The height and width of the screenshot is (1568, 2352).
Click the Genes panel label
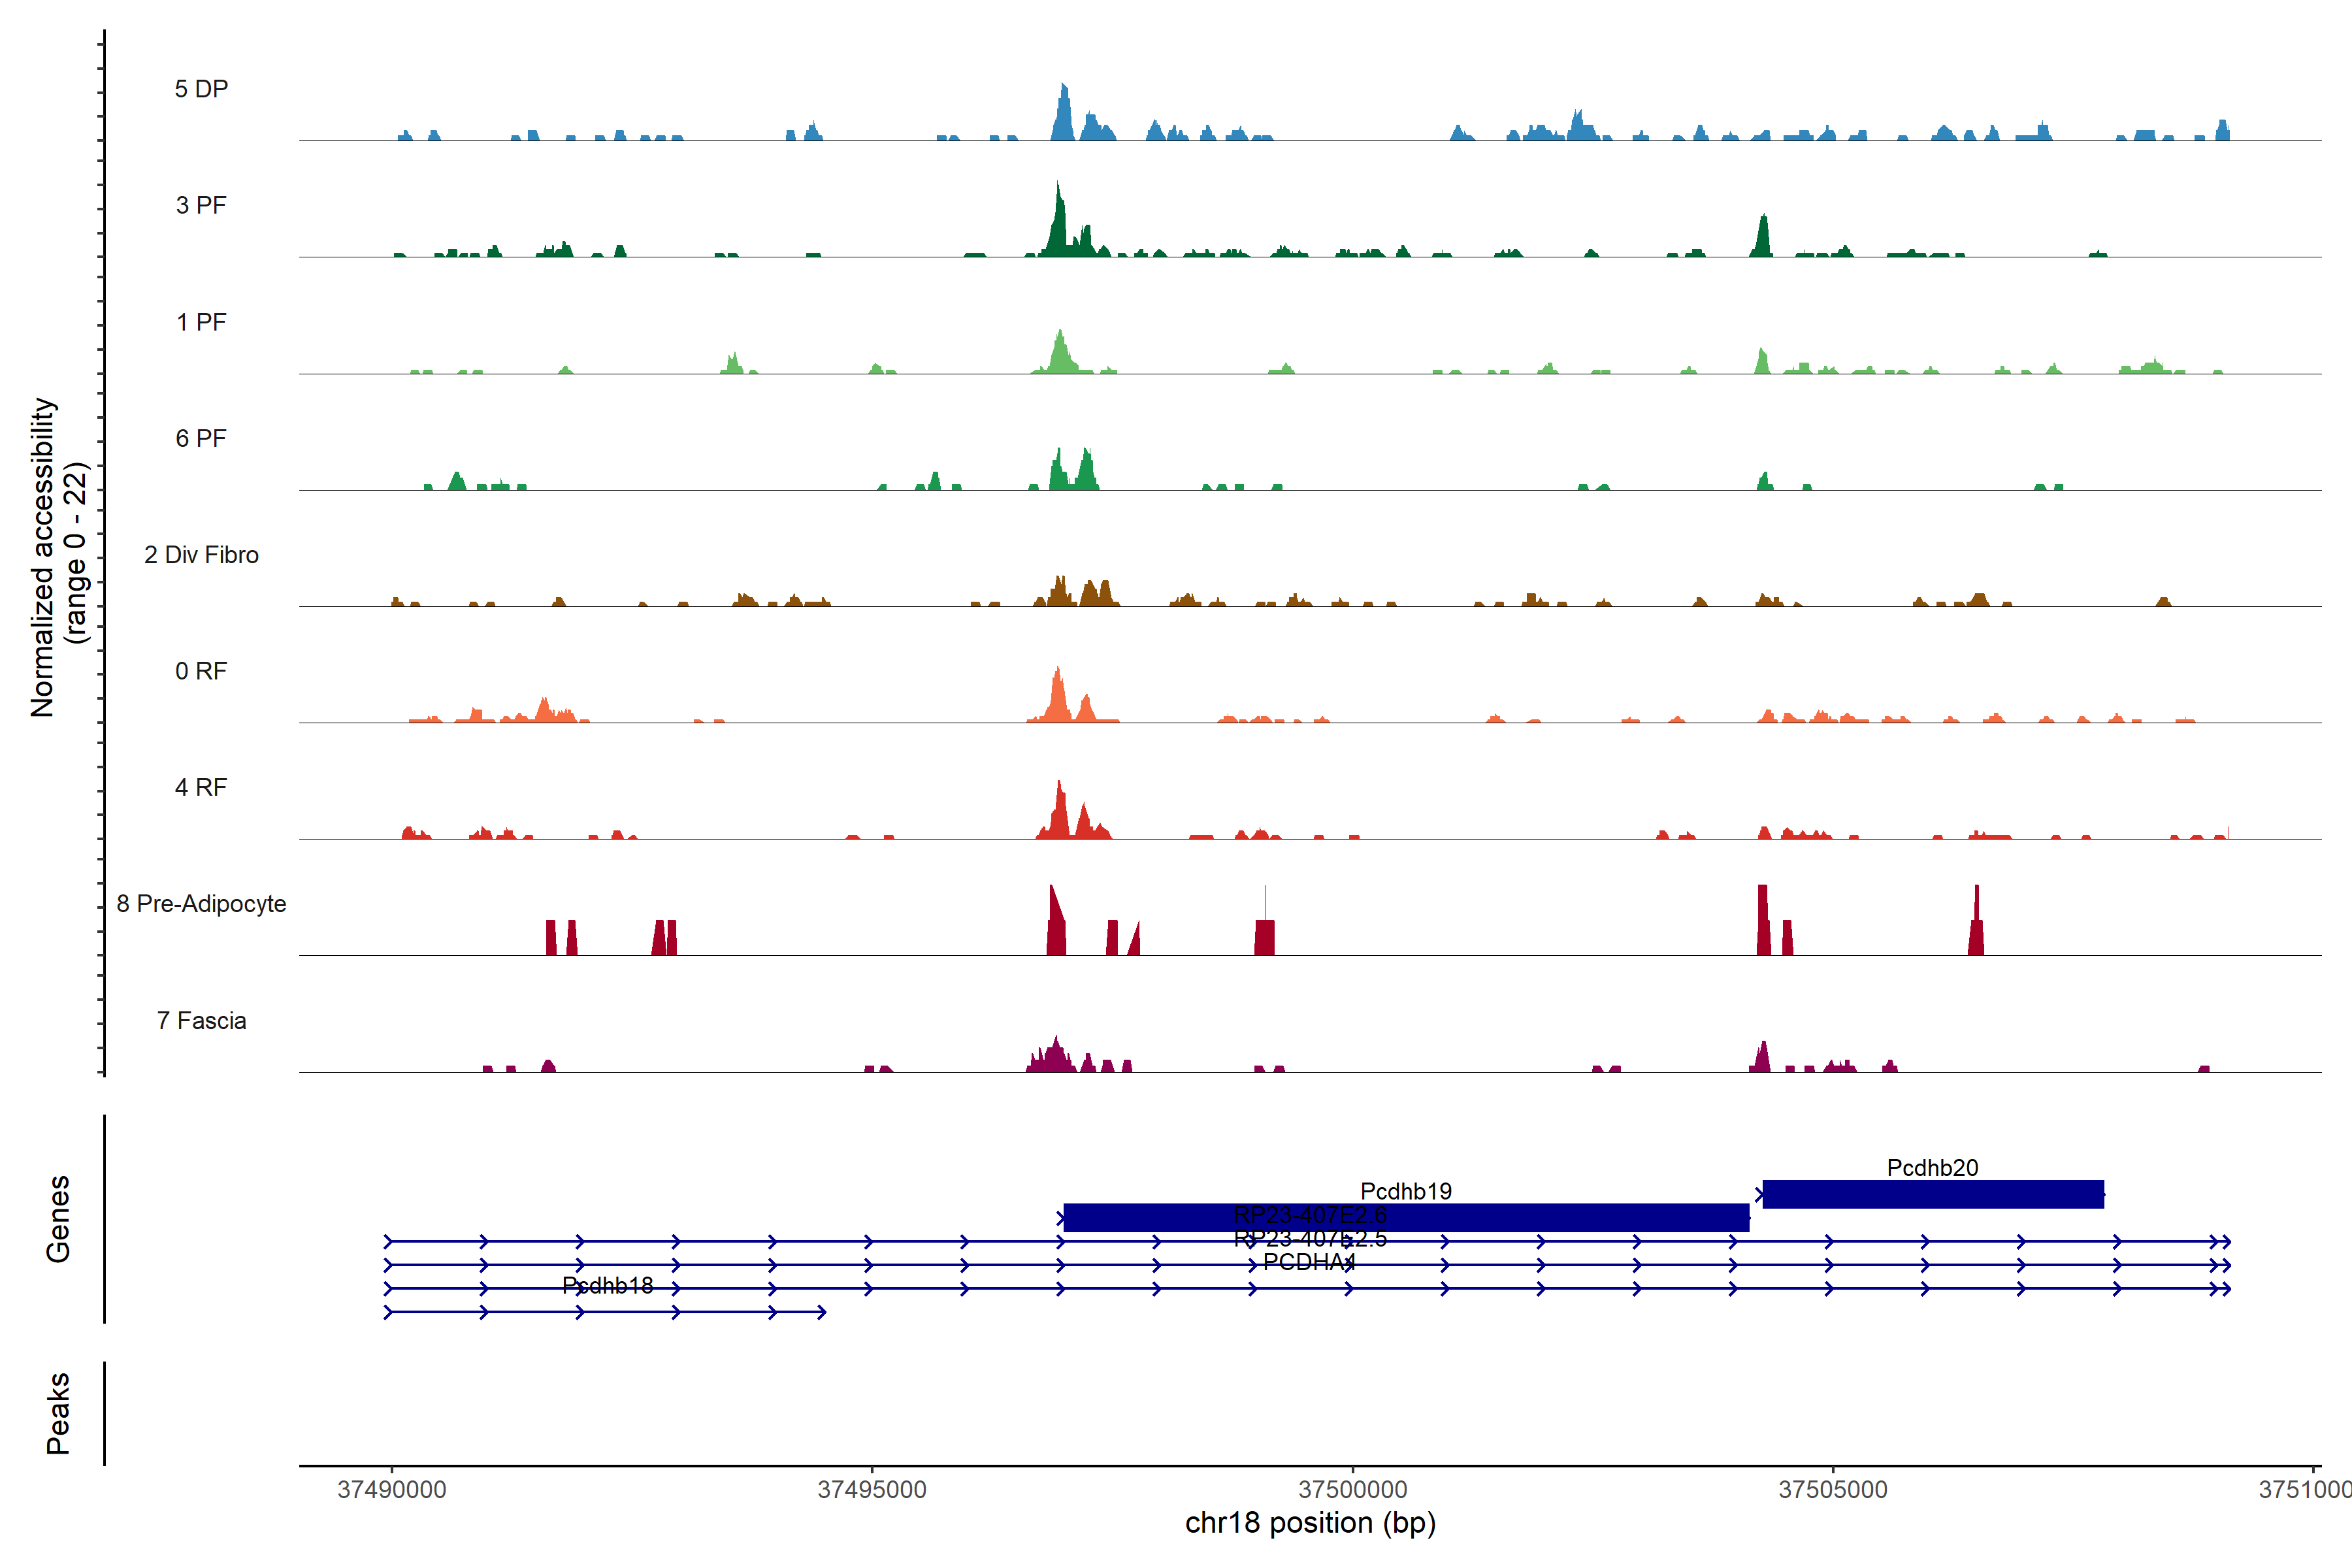(58, 1219)
